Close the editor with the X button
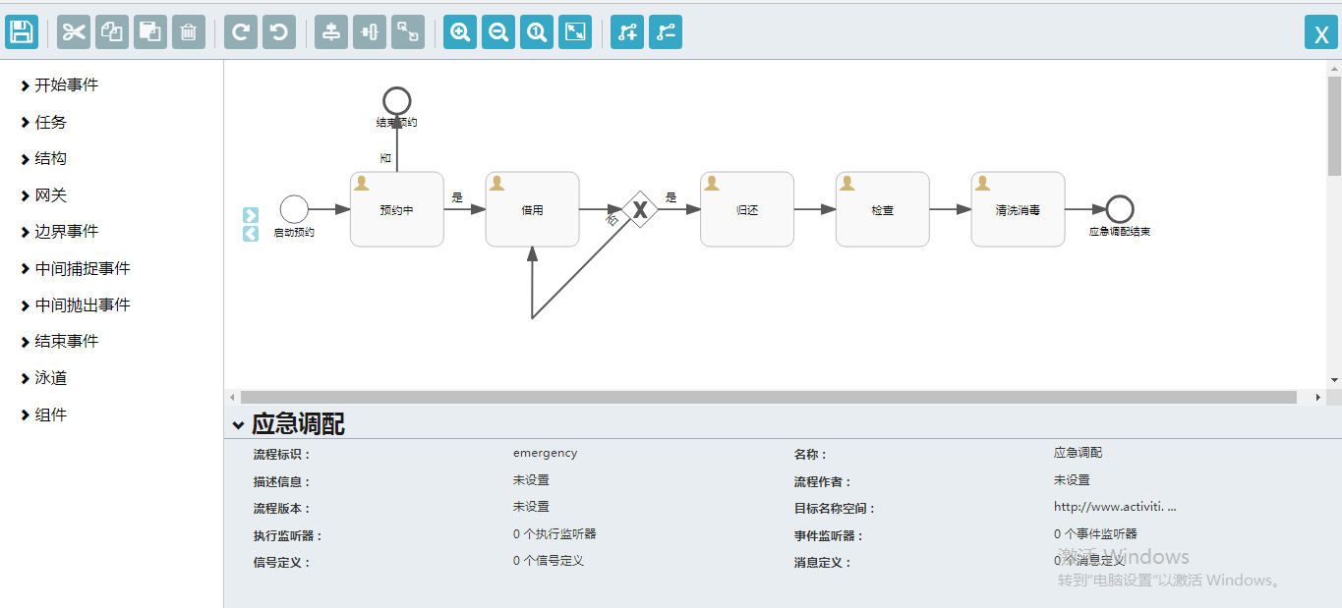Image resolution: width=1342 pixels, height=608 pixels. coord(1321,32)
